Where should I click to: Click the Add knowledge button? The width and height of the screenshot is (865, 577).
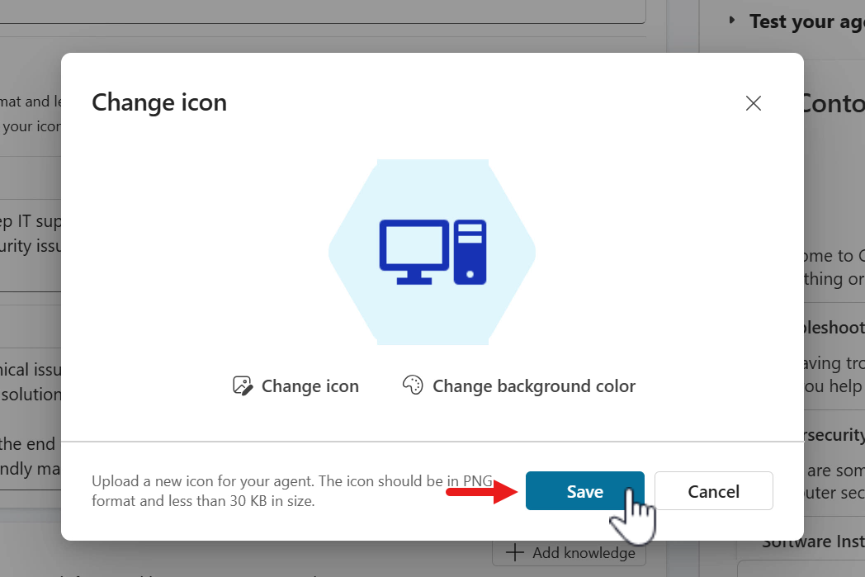tap(569, 552)
